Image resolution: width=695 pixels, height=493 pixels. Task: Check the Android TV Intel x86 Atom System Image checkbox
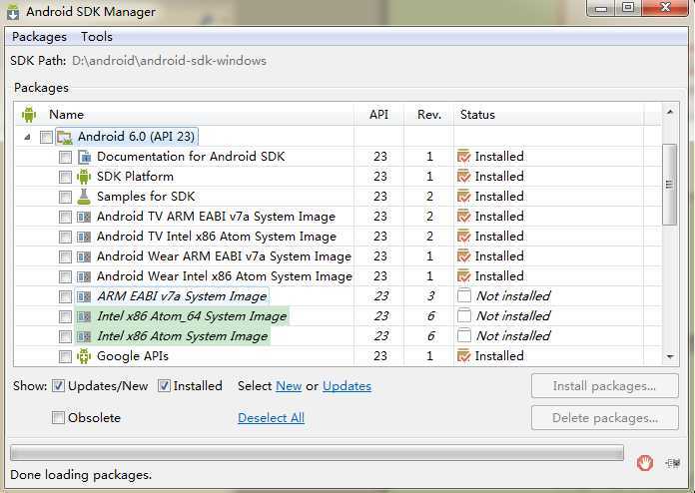tap(65, 237)
